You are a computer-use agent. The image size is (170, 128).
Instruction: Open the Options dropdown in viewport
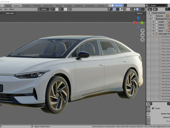click(141, 13)
